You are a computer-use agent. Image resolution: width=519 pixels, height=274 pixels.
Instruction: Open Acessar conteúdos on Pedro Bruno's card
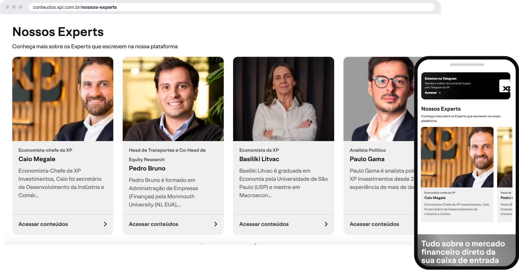[x=154, y=224]
